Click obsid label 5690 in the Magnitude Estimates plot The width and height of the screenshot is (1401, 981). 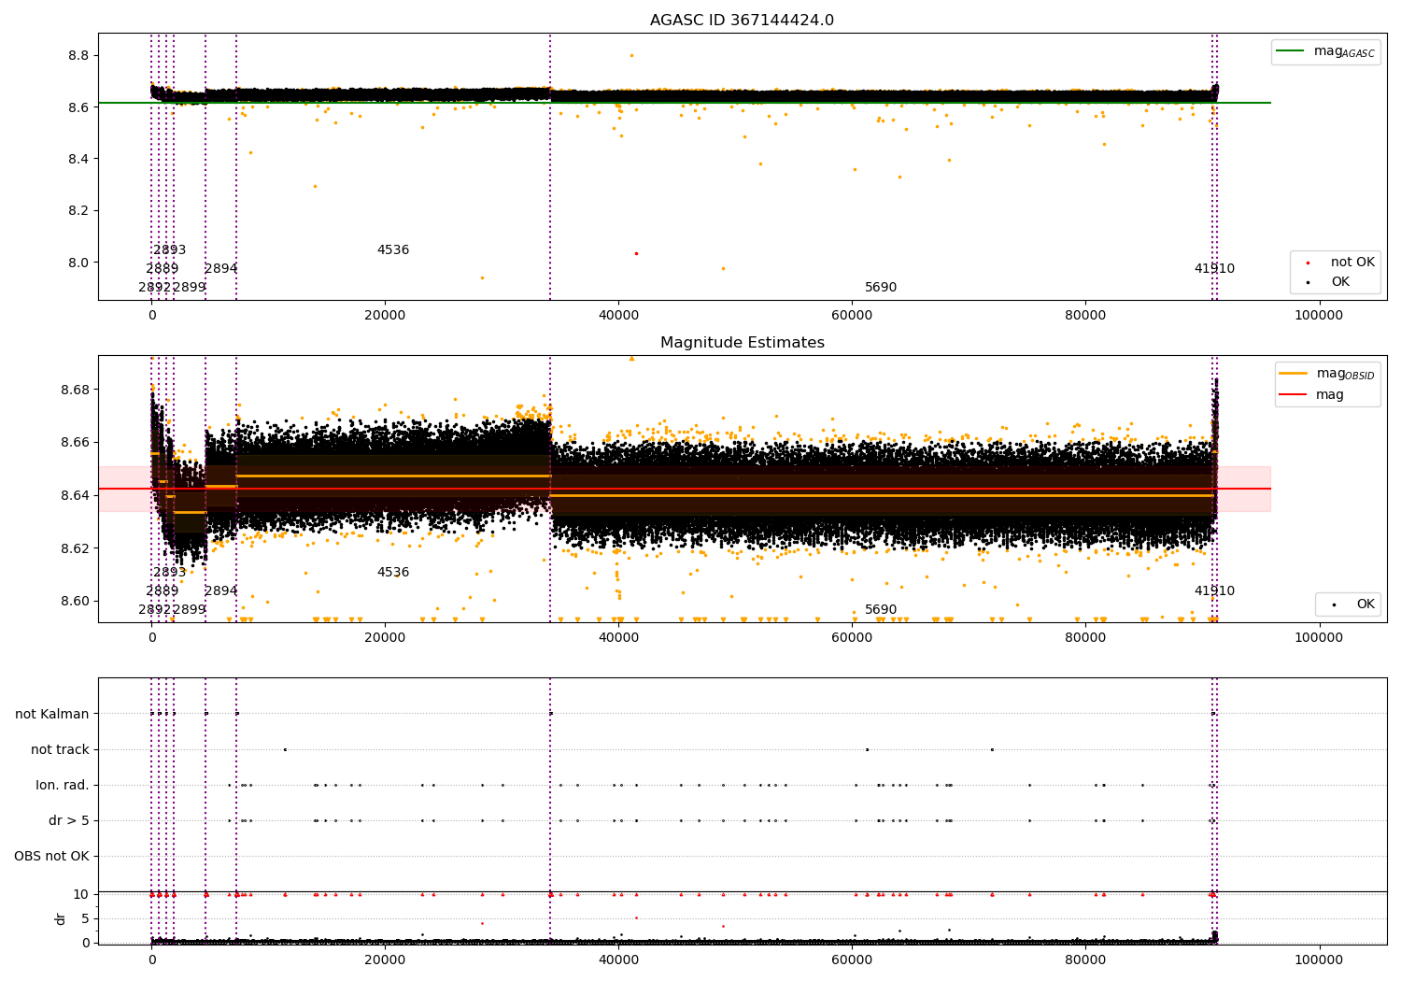[881, 610]
